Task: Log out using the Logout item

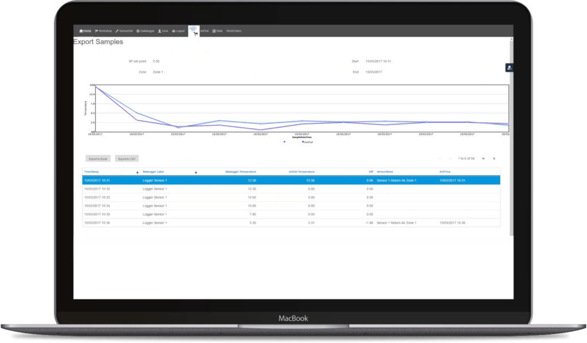Action: click(178, 31)
